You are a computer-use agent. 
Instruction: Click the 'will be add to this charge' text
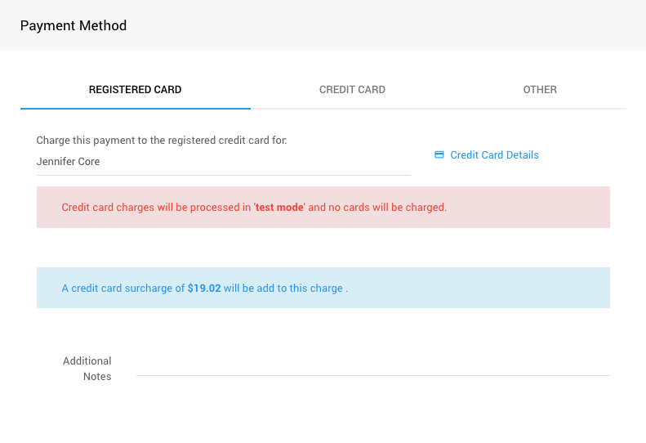coord(284,289)
